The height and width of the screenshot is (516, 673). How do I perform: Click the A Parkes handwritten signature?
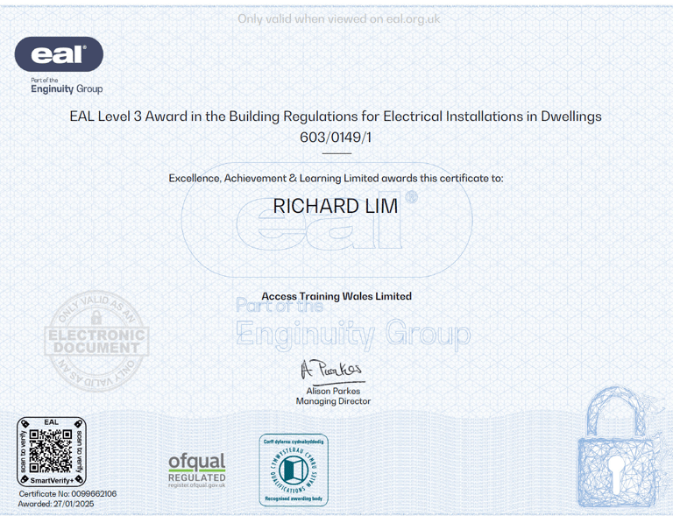pos(333,371)
